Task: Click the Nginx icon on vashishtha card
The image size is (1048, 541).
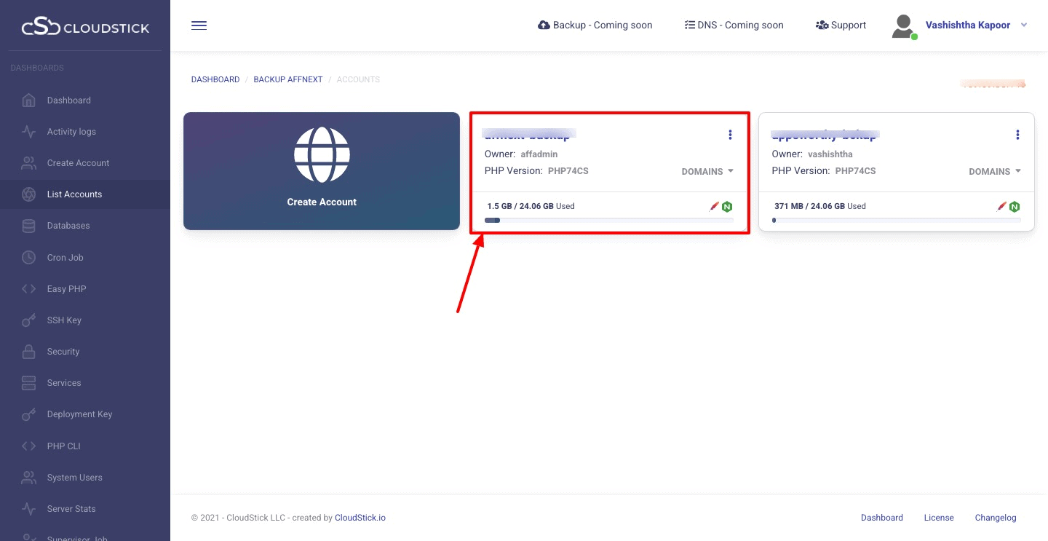Action: pos(1015,207)
